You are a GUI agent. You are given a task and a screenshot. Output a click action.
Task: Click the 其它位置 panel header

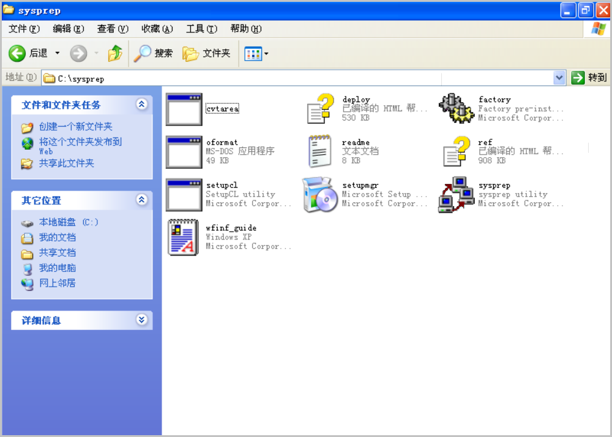(82, 200)
